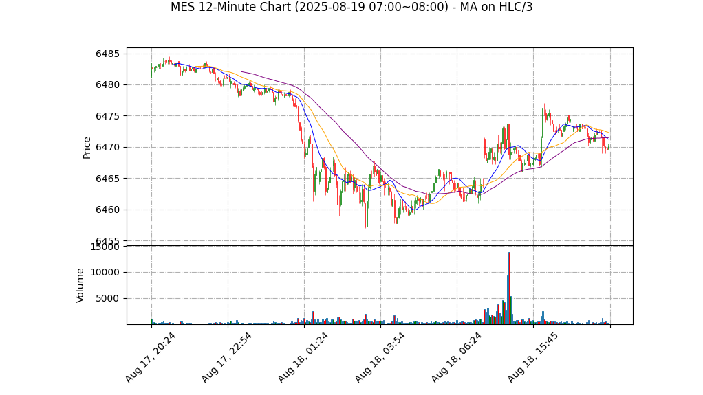Click the '6465' price axis label
Image resolution: width=703 pixels, height=395 pixels.
[x=107, y=179]
